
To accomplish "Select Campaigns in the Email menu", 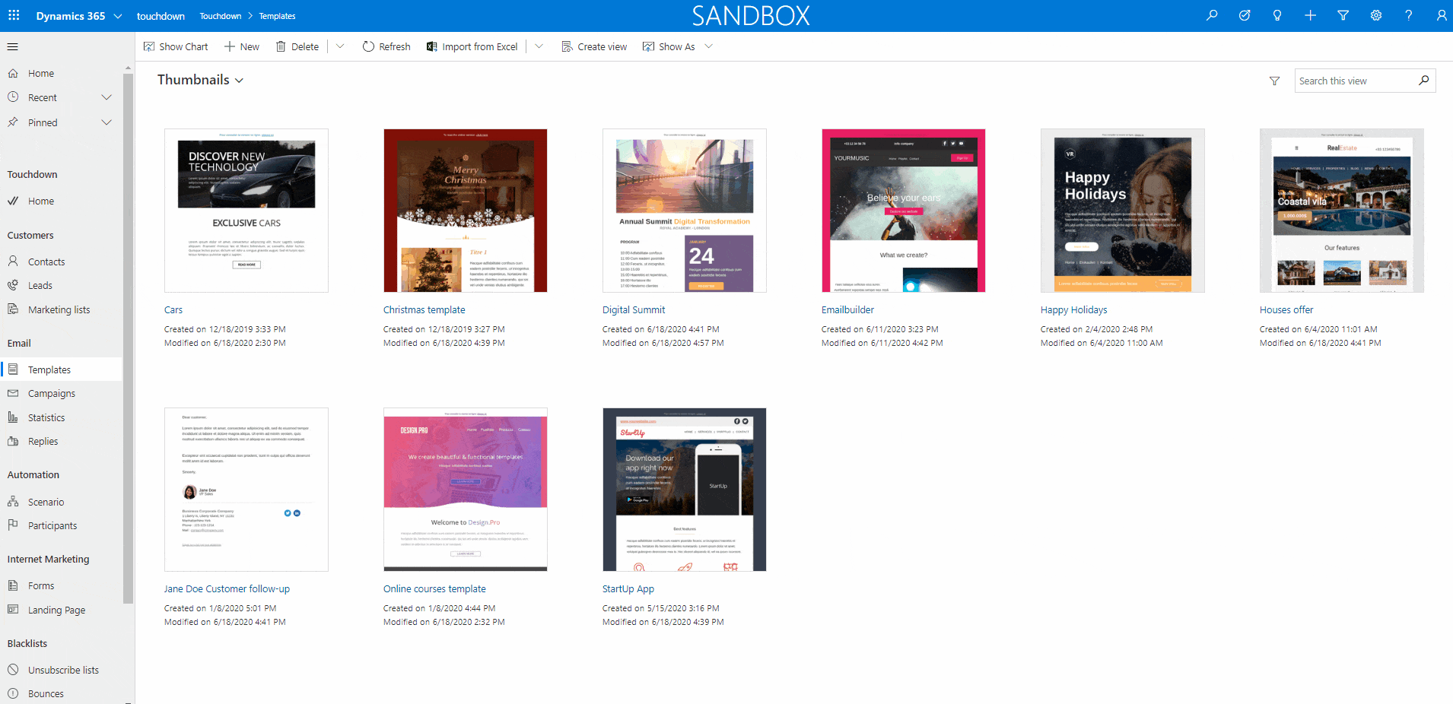I will coord(52,394).
